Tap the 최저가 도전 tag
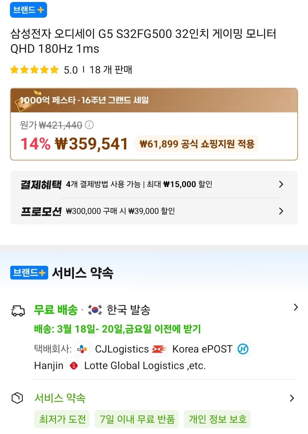308x434 pixels. [x=62, y=419]
